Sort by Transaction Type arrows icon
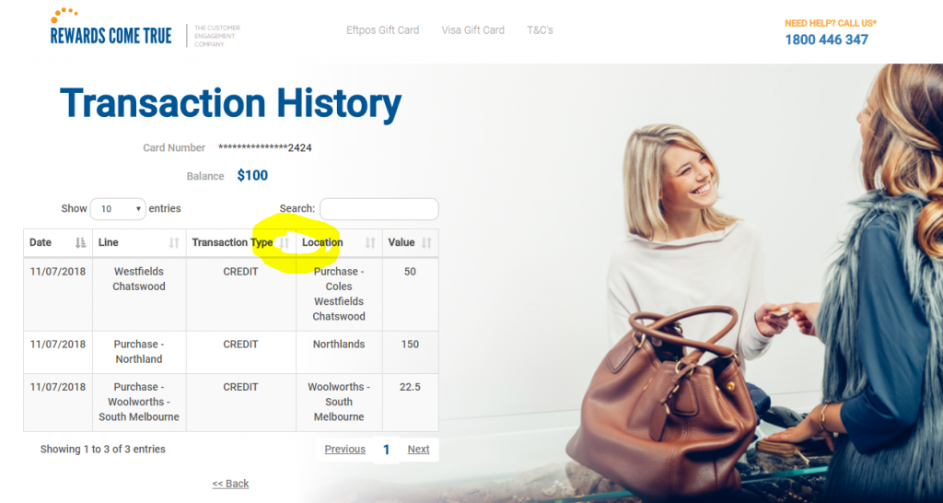Image resolution: width=943 pixels, height=503 pixels. [285, 243]
